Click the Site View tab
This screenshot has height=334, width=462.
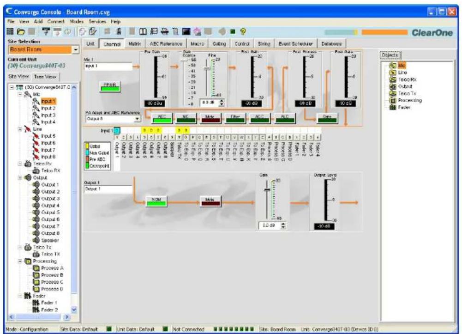19,76
